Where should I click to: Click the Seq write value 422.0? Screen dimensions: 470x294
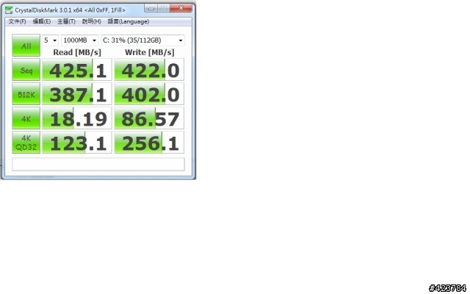click(149, 70)
